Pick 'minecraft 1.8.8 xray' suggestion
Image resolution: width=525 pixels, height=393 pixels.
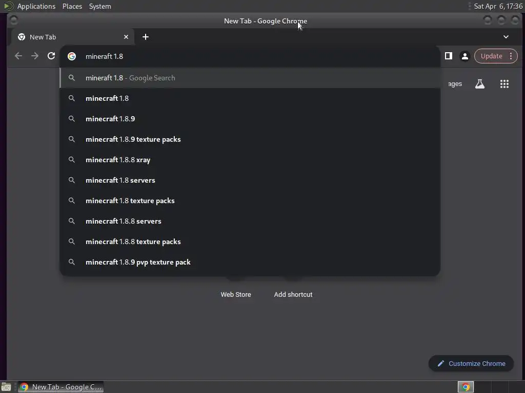coord(250,160)
